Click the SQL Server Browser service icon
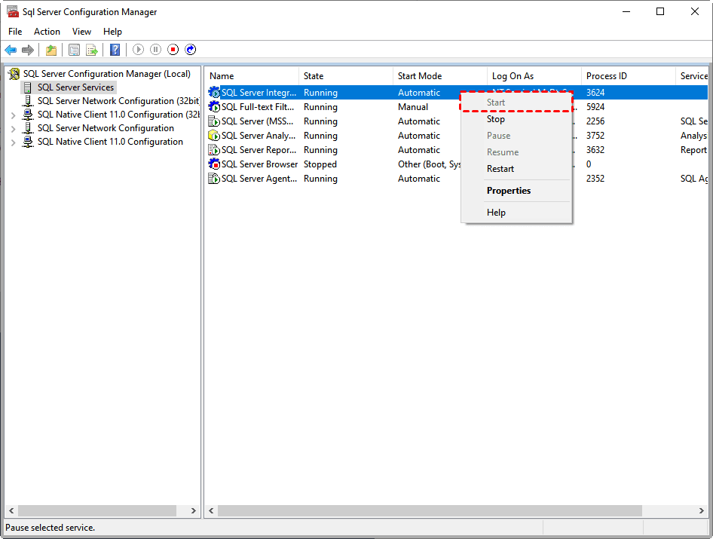Screen dimensions: 713x539 pyautogui.click(x=214, y=164)
